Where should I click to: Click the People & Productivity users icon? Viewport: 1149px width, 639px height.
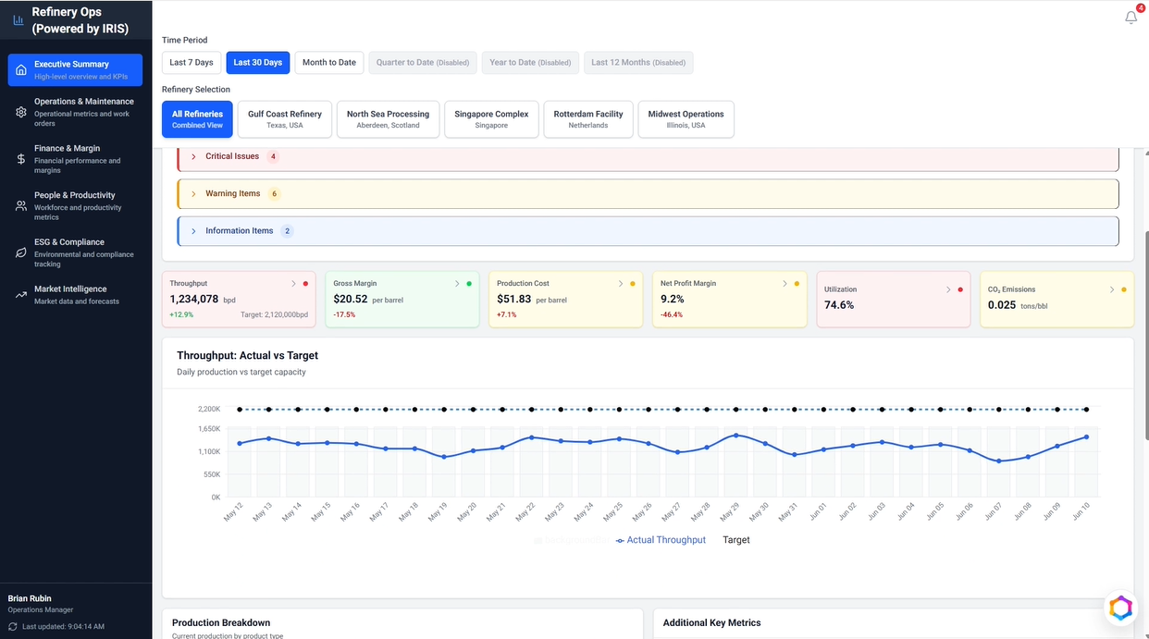click(x=21, y=206)
